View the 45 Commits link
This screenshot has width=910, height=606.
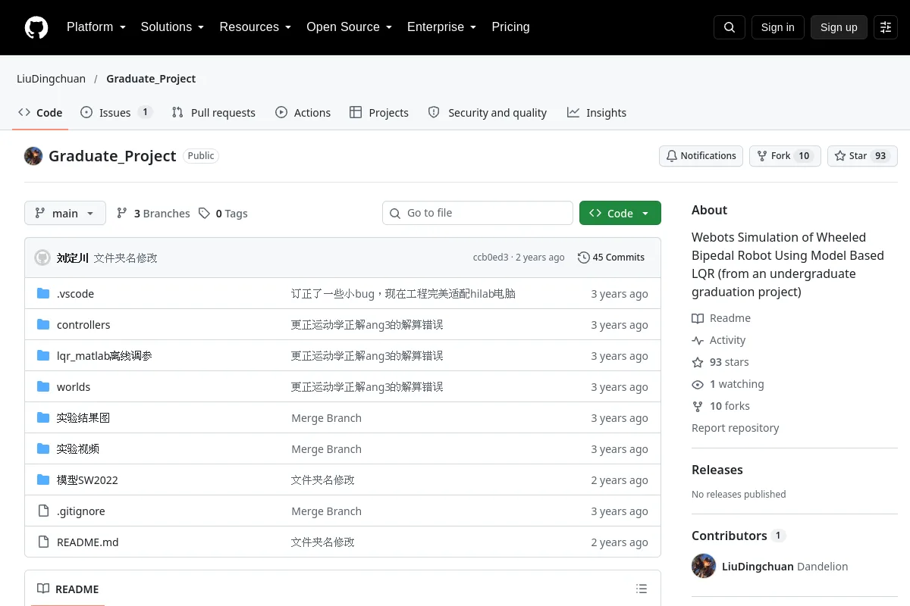coord(611,258)
